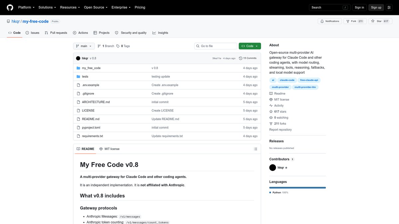Switch to Security and quality tab
399x224 pixels.
pyautogui.click(x=131, y=33)
